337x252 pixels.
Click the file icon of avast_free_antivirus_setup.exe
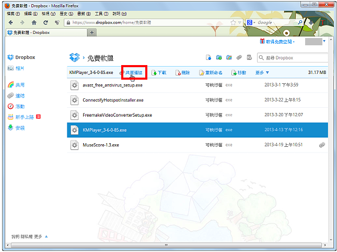[x=74, y=85]
